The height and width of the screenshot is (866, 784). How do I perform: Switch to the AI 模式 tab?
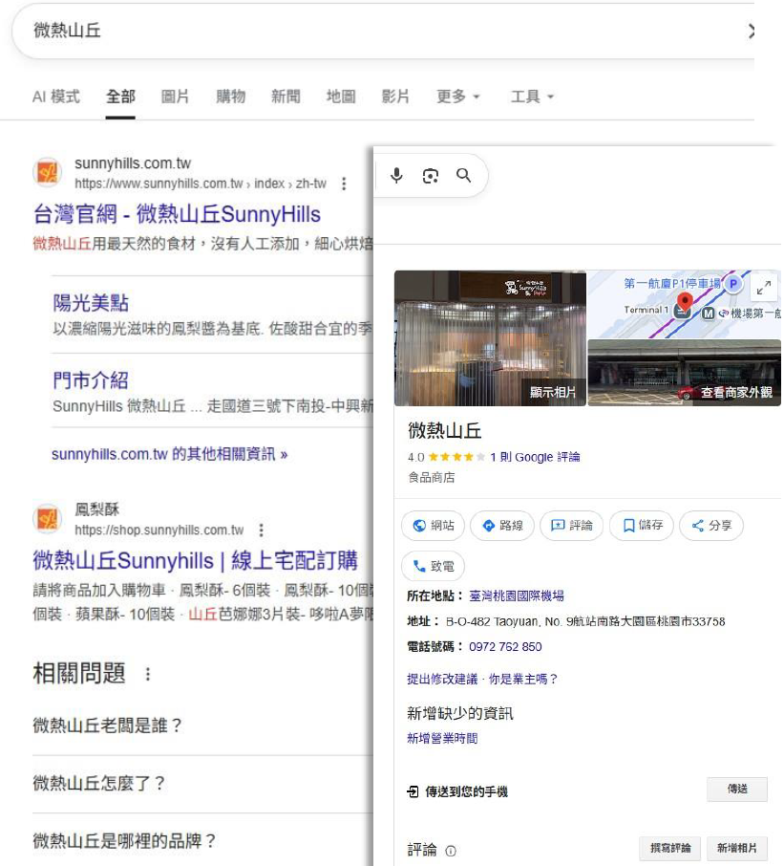click(55, 97)
